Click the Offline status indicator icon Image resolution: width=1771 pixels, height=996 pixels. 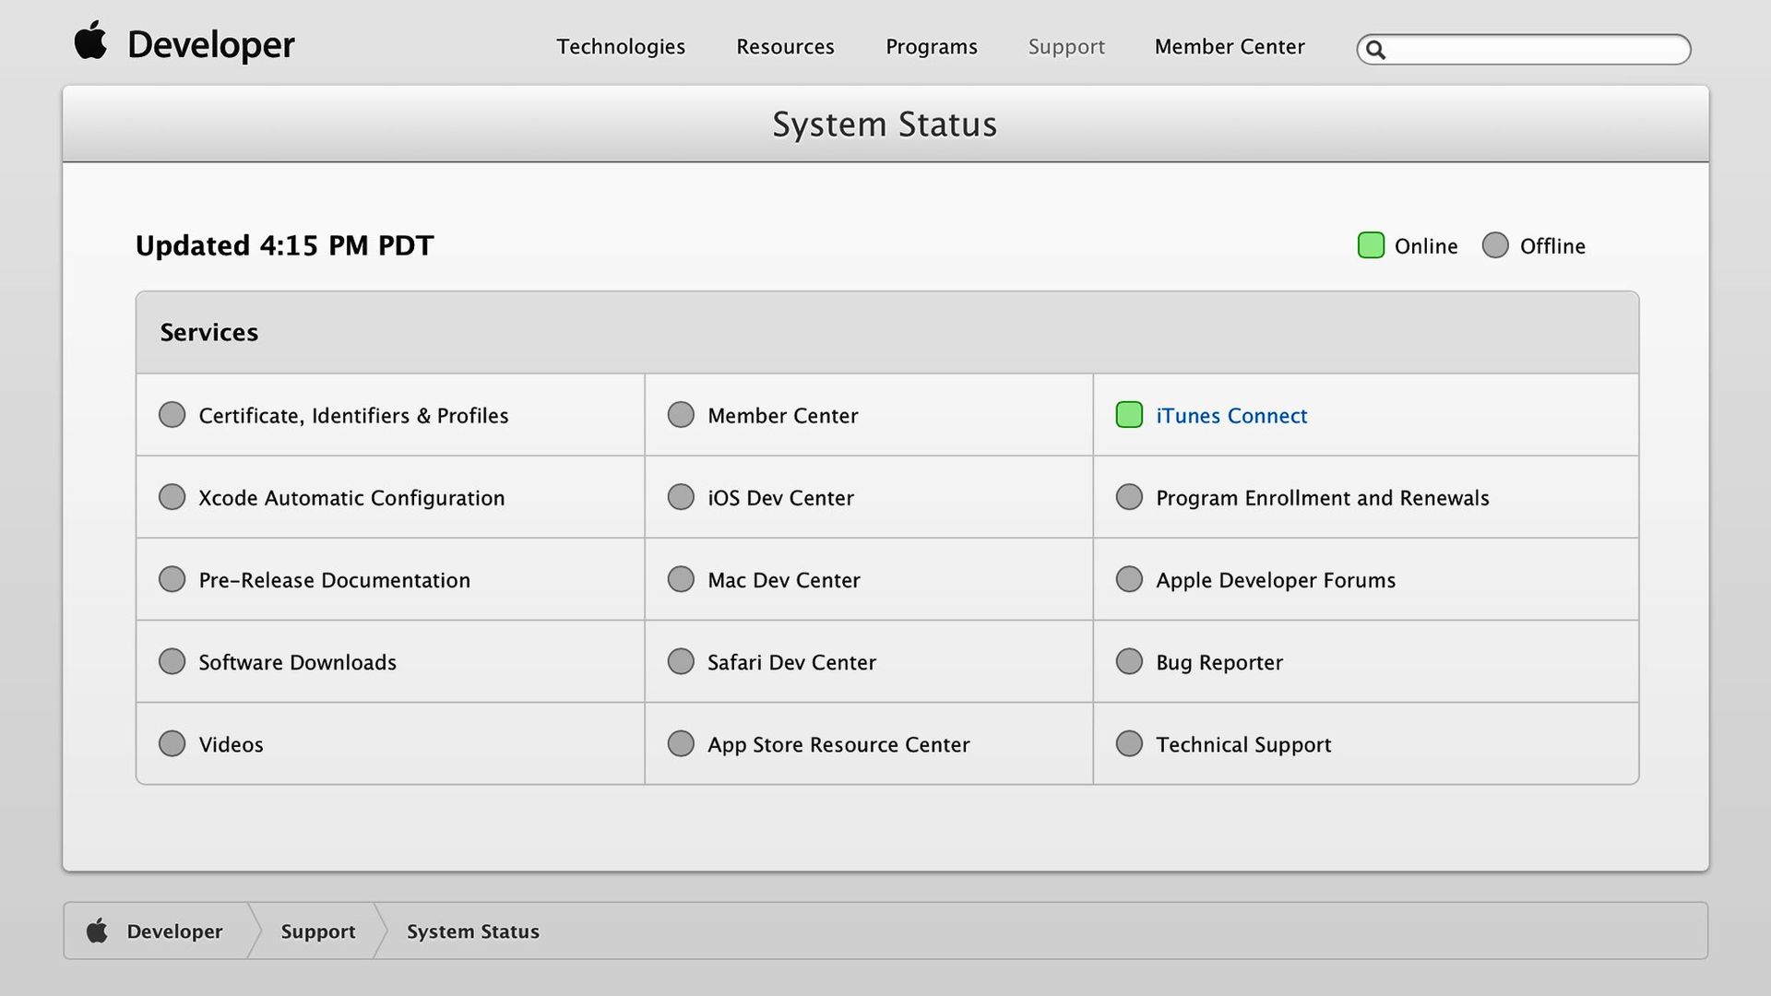[1492, 244]
